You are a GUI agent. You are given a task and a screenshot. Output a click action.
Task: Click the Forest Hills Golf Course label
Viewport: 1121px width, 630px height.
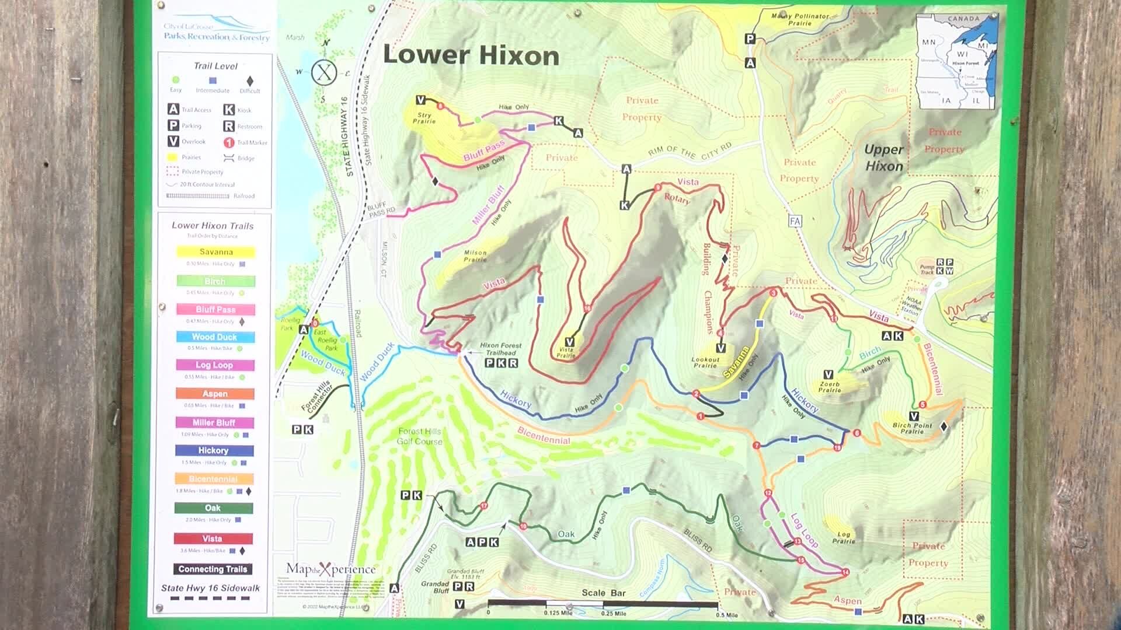pos(420,436)
